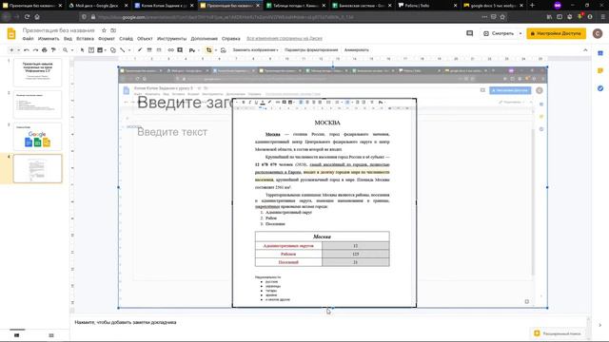This screenshot has width=609, height=342.
Task: Select slide 2 thumbnail
Action: coord(37,104)
